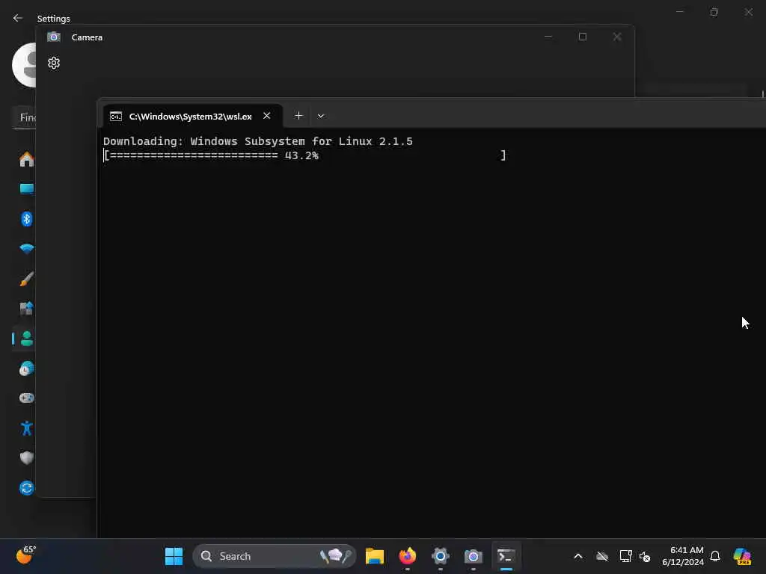Open Home in Settings sidebar
The height and width of the screenshot is (574, 766).
26,159
